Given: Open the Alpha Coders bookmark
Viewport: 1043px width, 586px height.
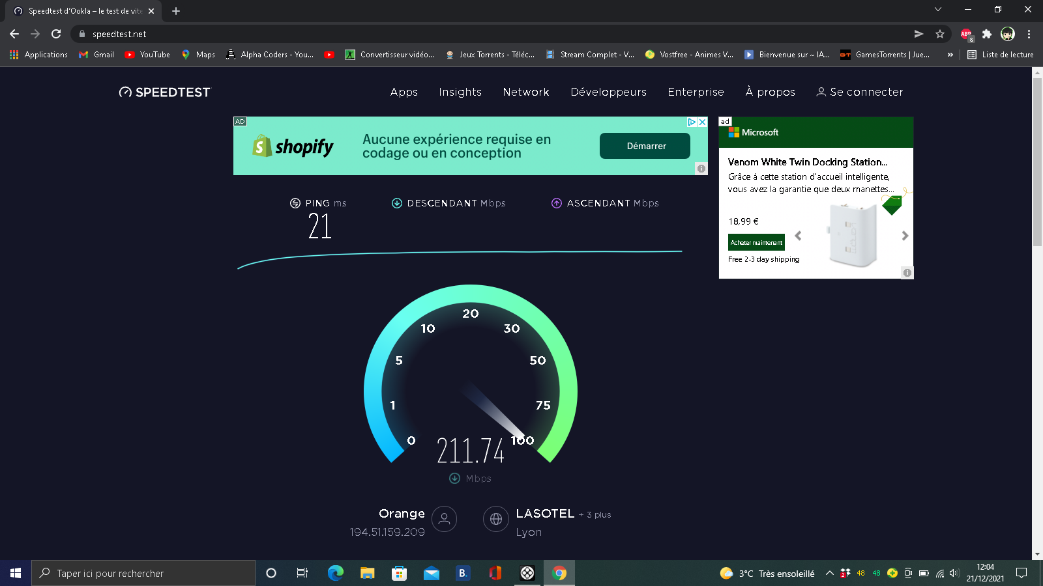Looking at the screenshot, I should [270, 55].
